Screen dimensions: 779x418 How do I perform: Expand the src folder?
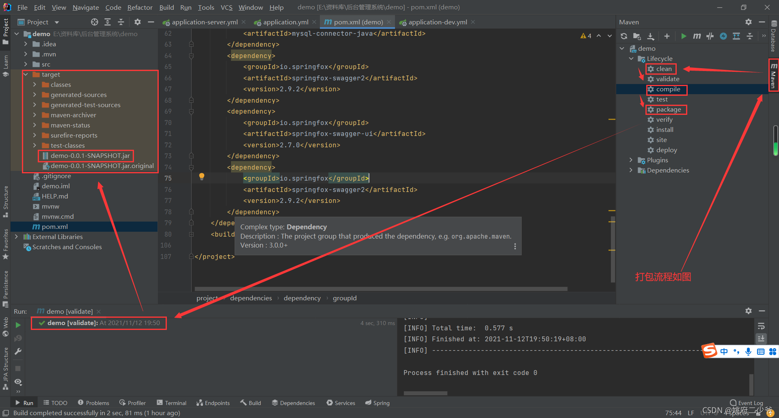pos(26,65)
